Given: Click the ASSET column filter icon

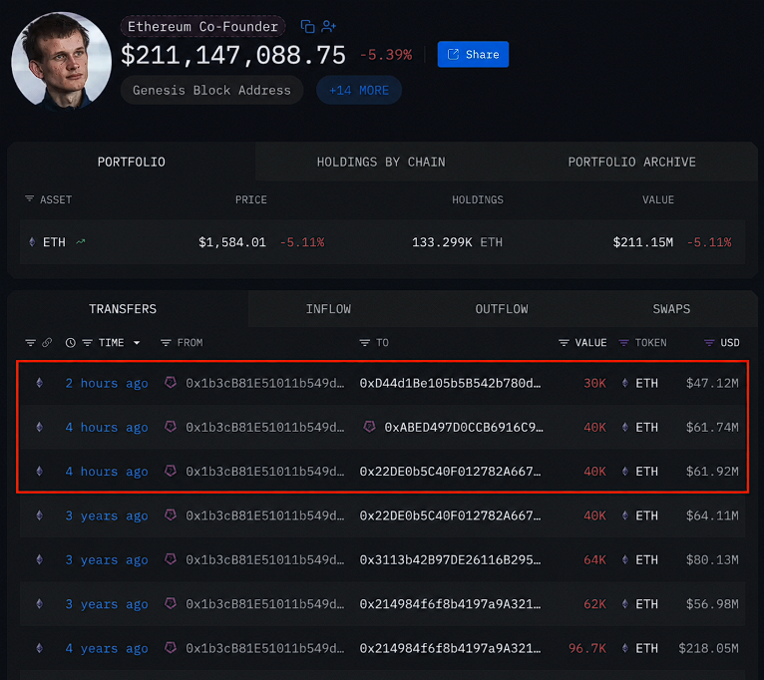Looking at the screenshot, I should (30, 198).
